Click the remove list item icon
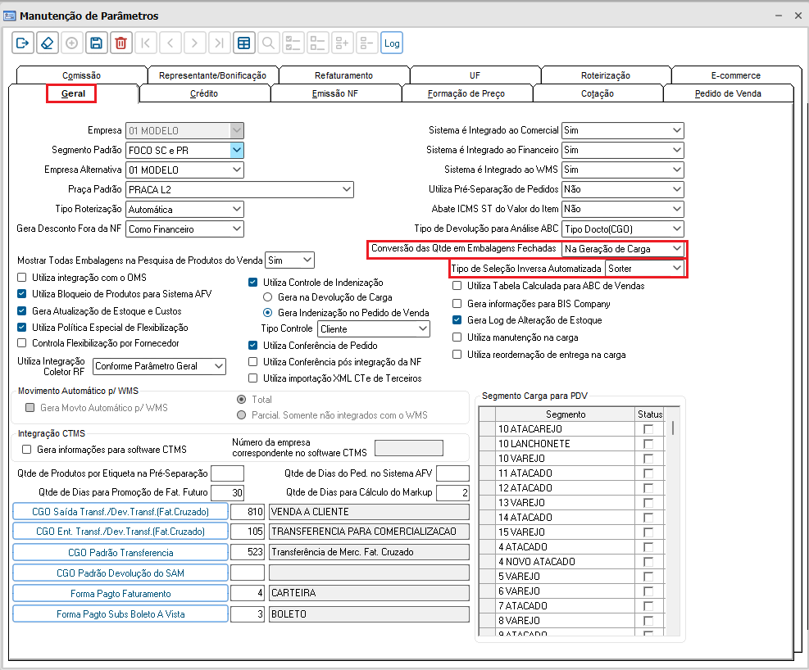This screenshot has width=809, height=670. point(366,43)
